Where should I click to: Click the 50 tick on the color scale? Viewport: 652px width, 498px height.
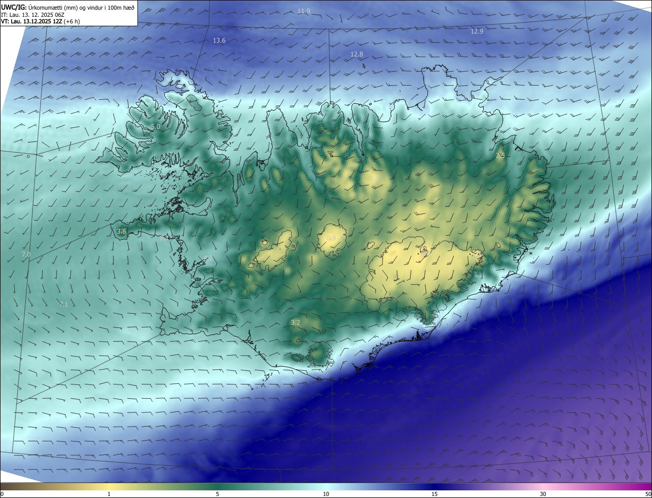click(x=648, y=494)
